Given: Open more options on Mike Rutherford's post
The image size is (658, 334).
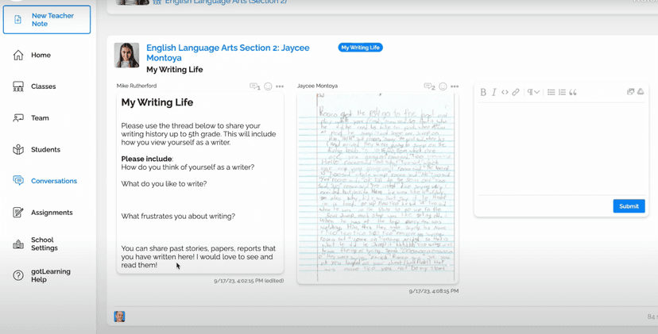Looking at the screenshot, I should pyautogui.click(x=280, y=86).
